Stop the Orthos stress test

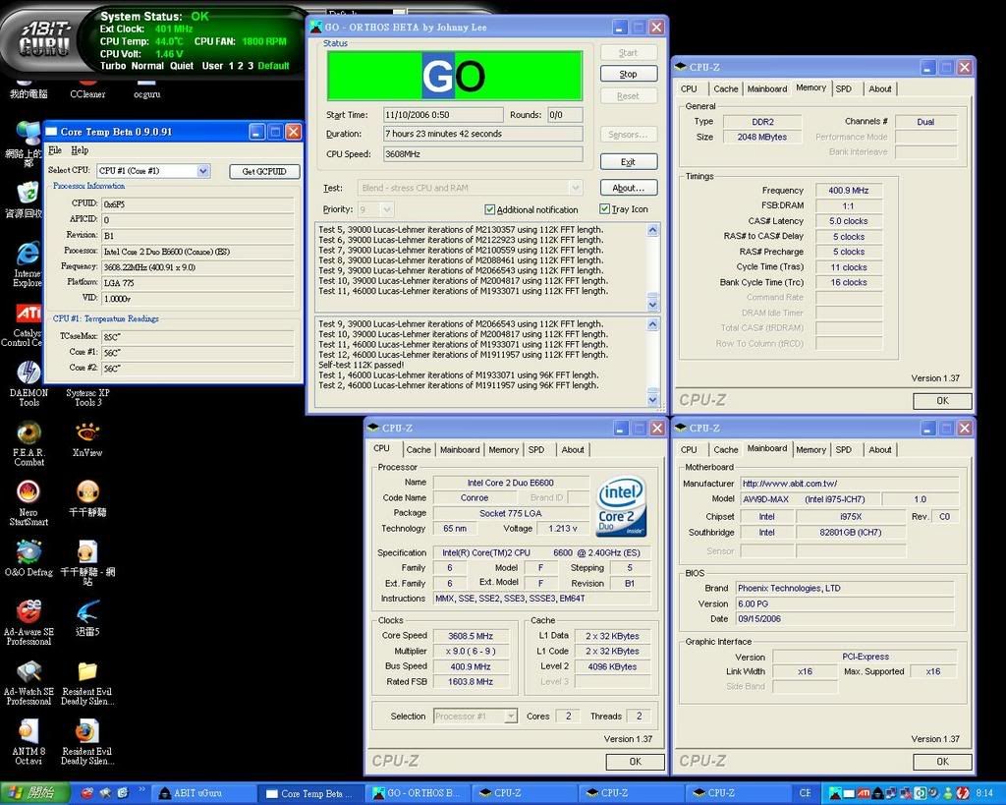tap(629, 74)
